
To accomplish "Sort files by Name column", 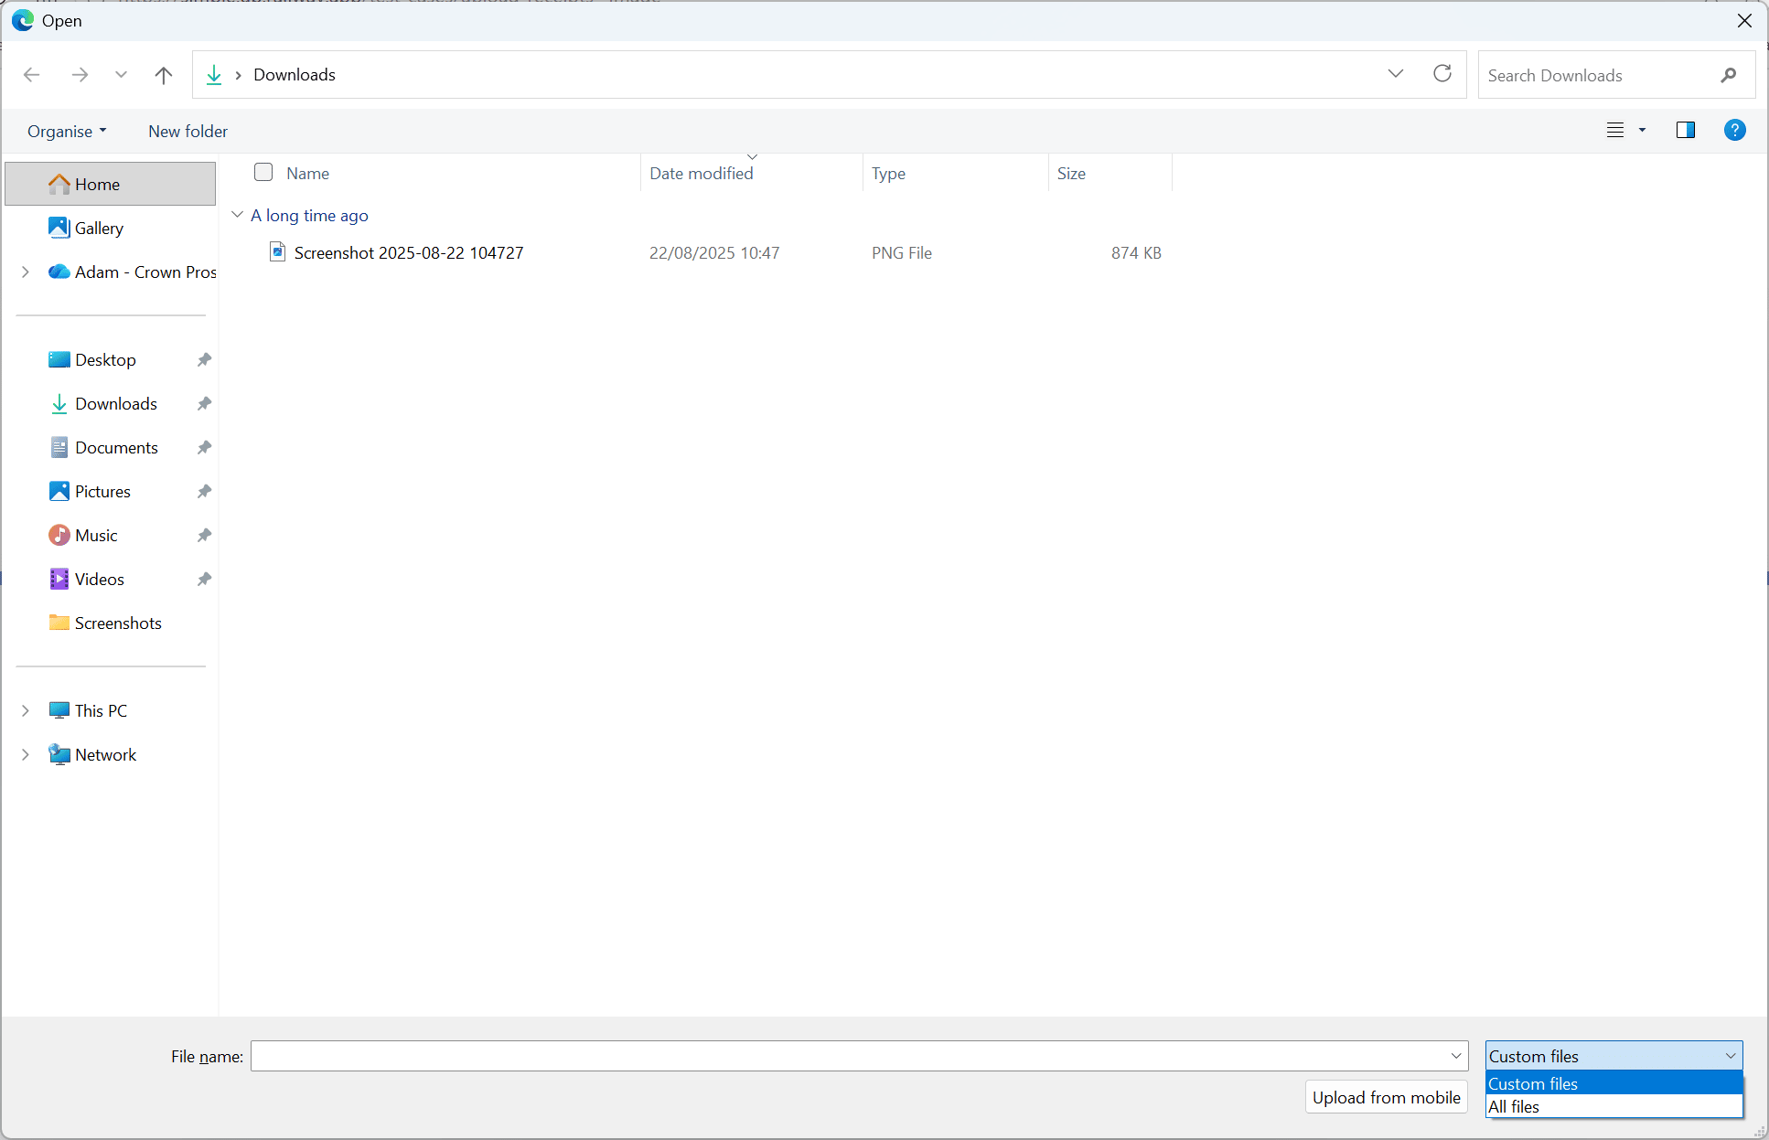I will (x=307, y=174).
